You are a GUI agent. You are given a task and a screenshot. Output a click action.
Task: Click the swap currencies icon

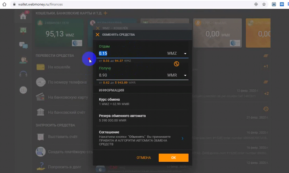(176, 64)
